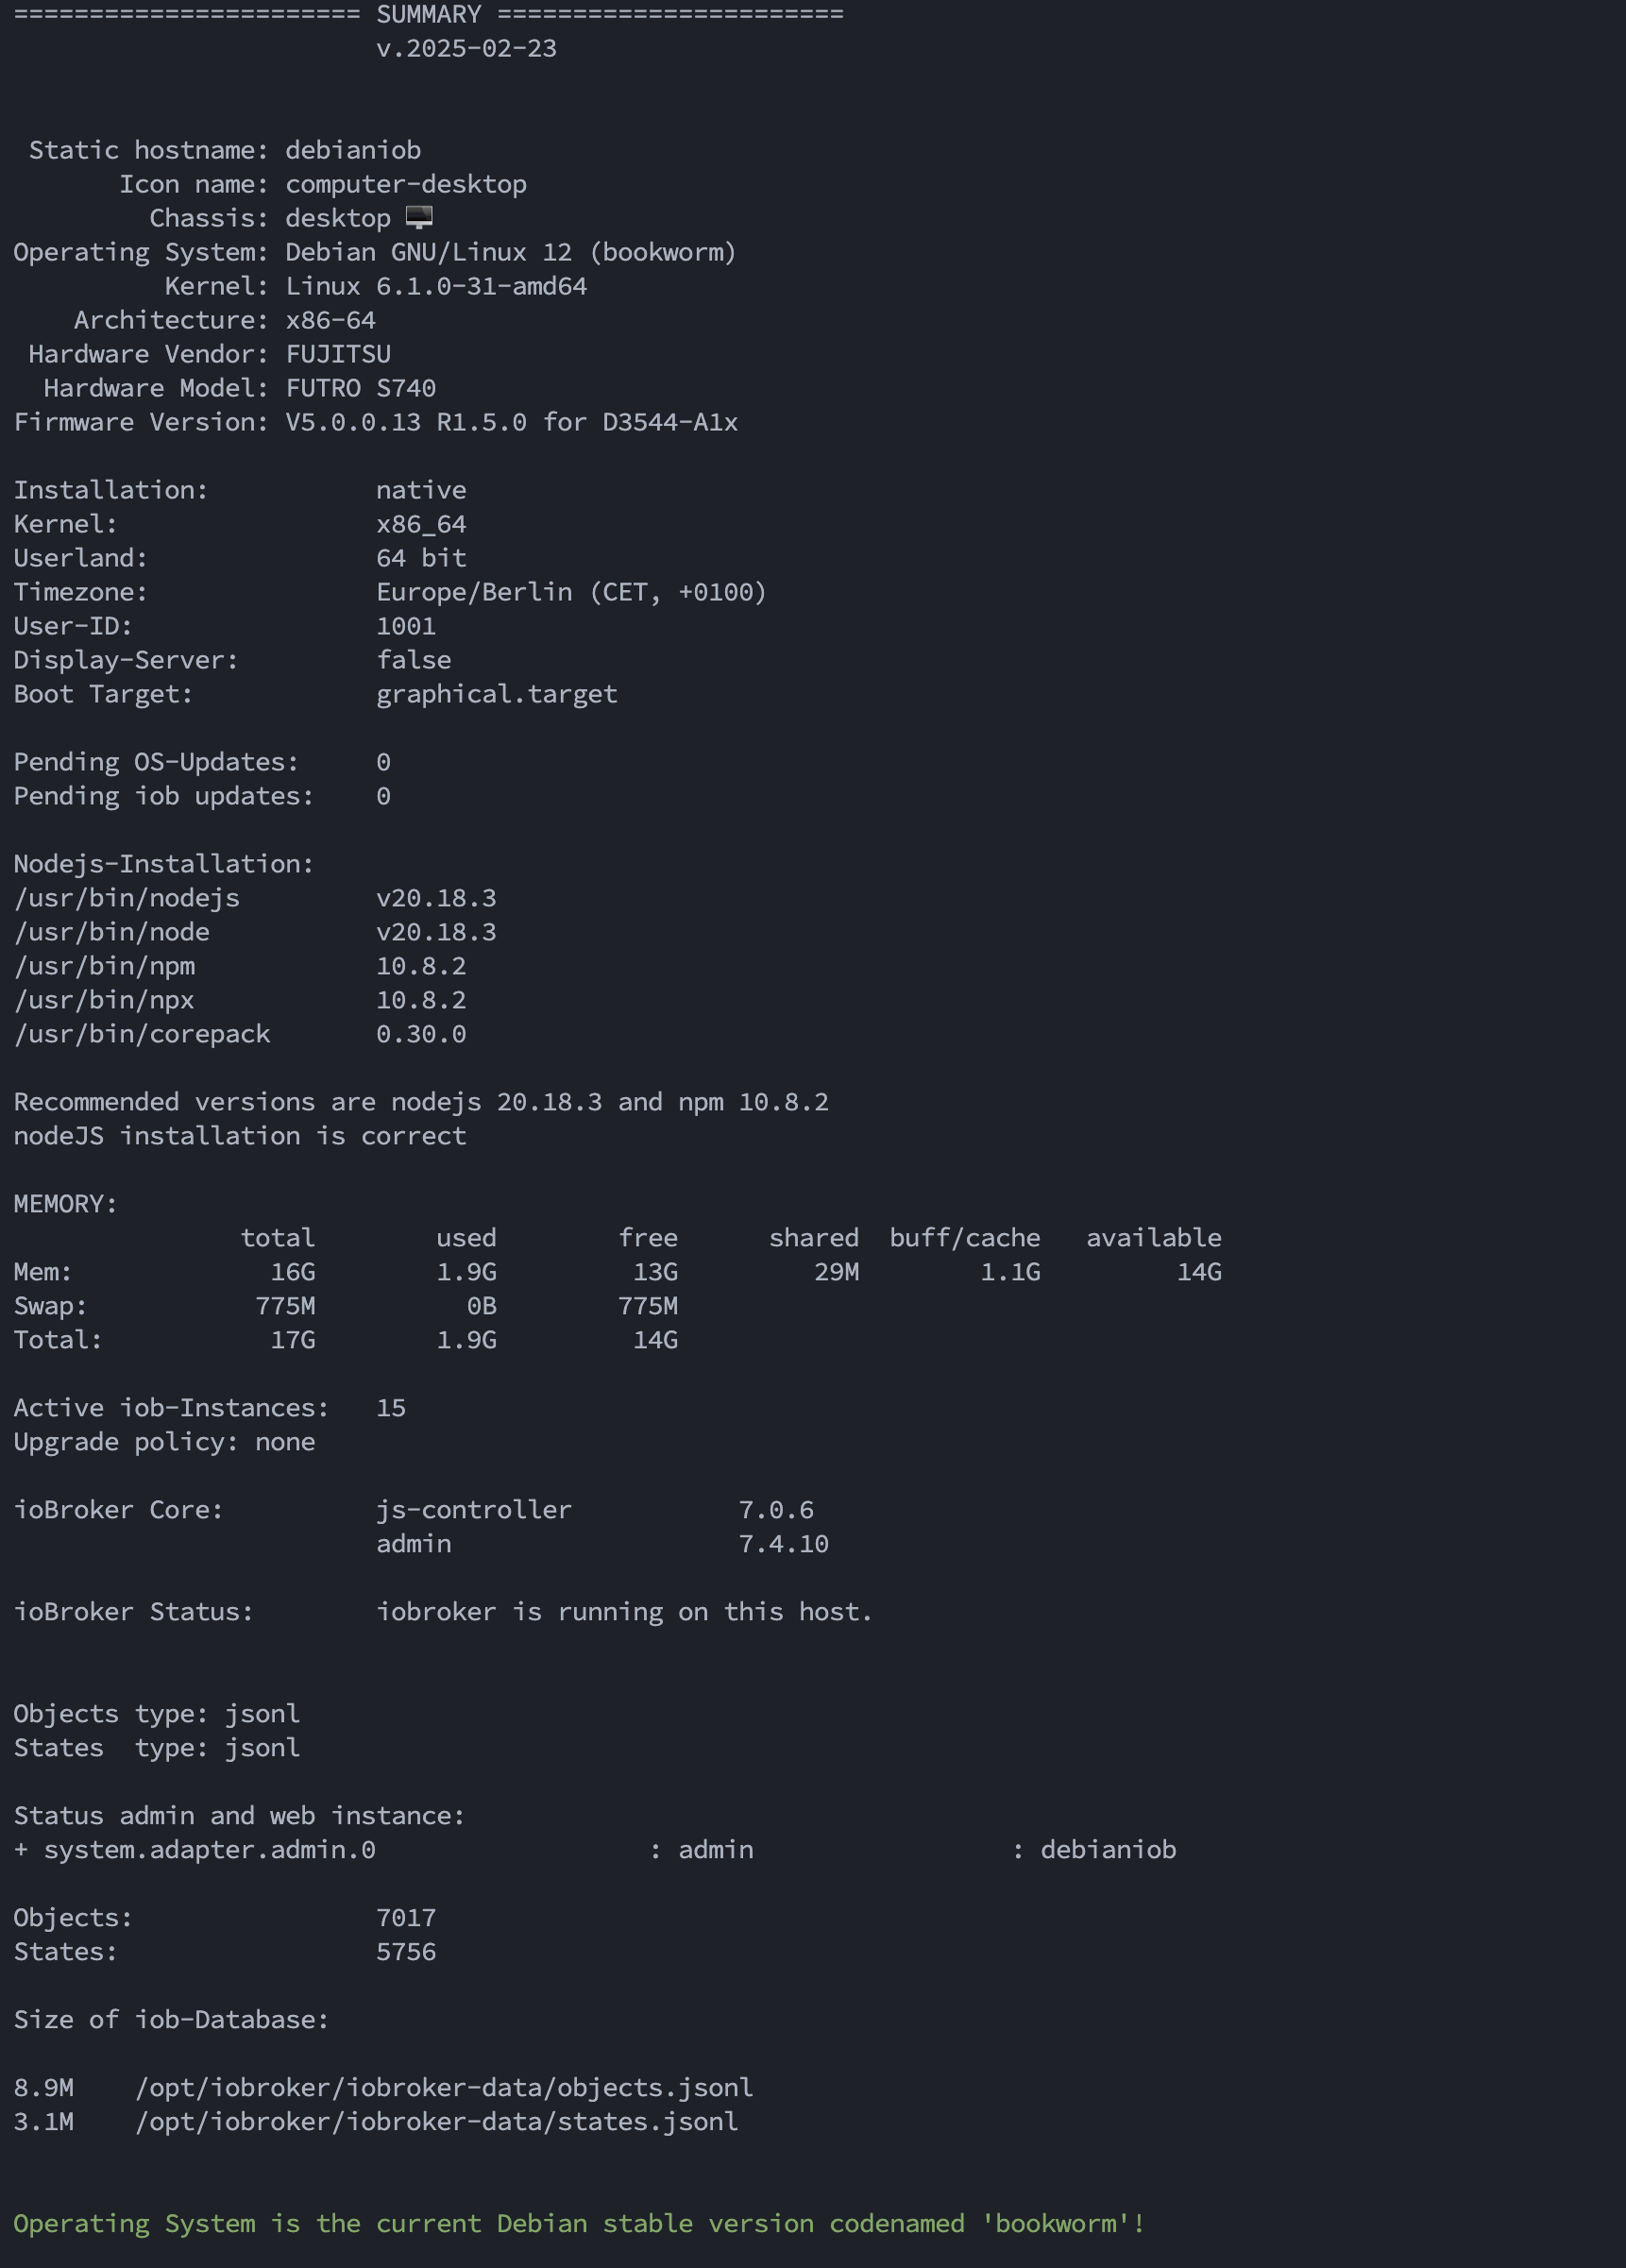Click the graphical.target boot target value
1626x2268 pixels.
pos(496,694)
